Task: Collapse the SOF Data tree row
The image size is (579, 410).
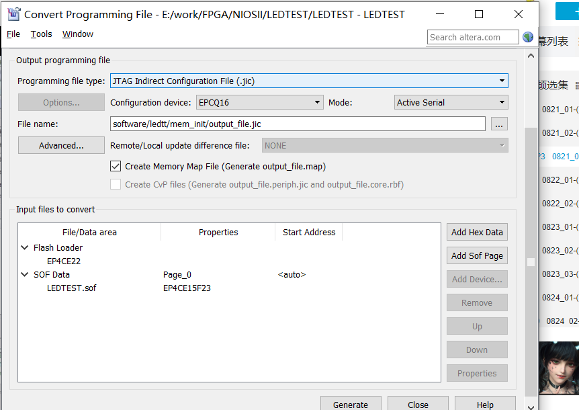Action: coord(25,274)
